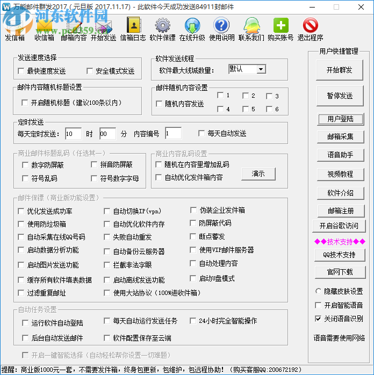Viewport: 374px width, 375px height.
Task: Enable 失败自动重发 checkbox
Action: click(107, 237)
